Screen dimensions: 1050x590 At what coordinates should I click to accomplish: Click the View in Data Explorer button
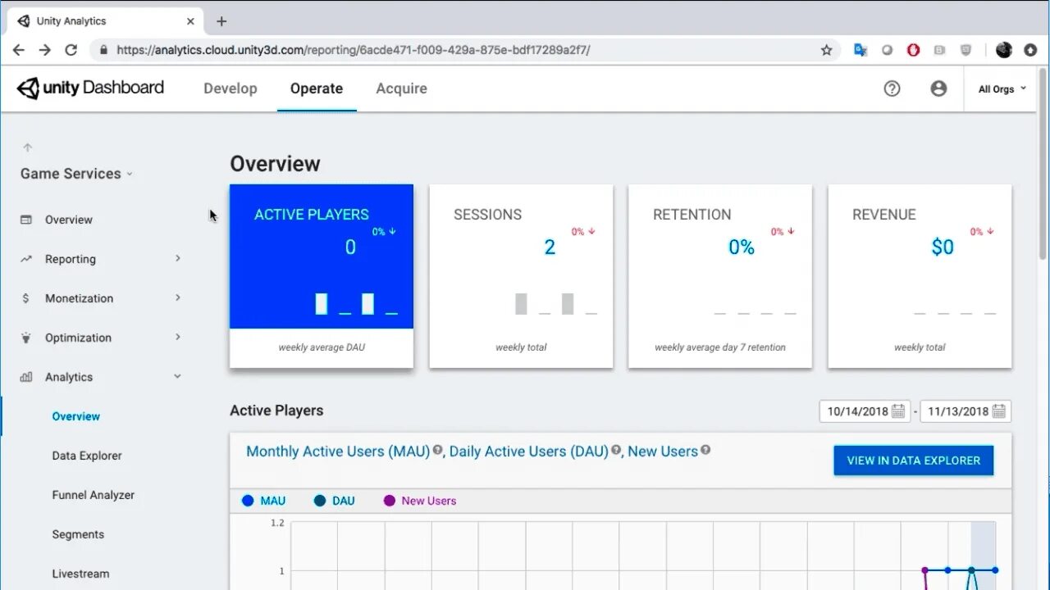(x=913, y=461)
